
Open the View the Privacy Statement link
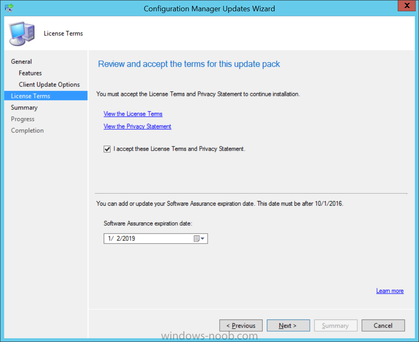[x=137, y=126]
